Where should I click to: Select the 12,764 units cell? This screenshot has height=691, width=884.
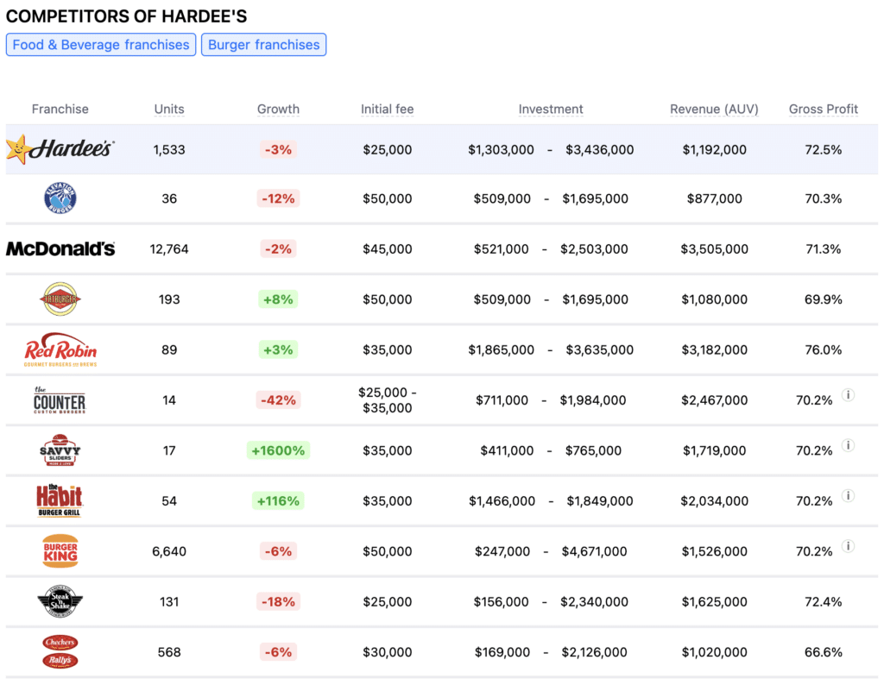(169, 249)
